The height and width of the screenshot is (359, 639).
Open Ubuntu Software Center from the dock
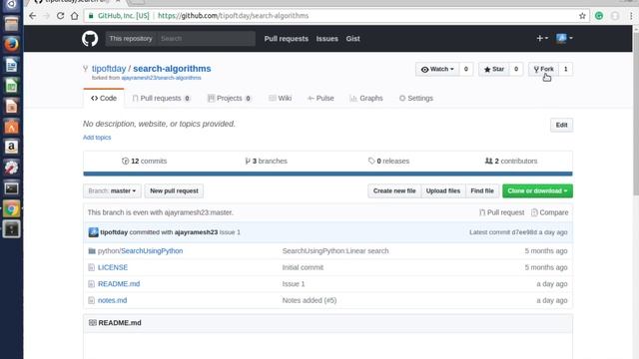coord(11,127)
